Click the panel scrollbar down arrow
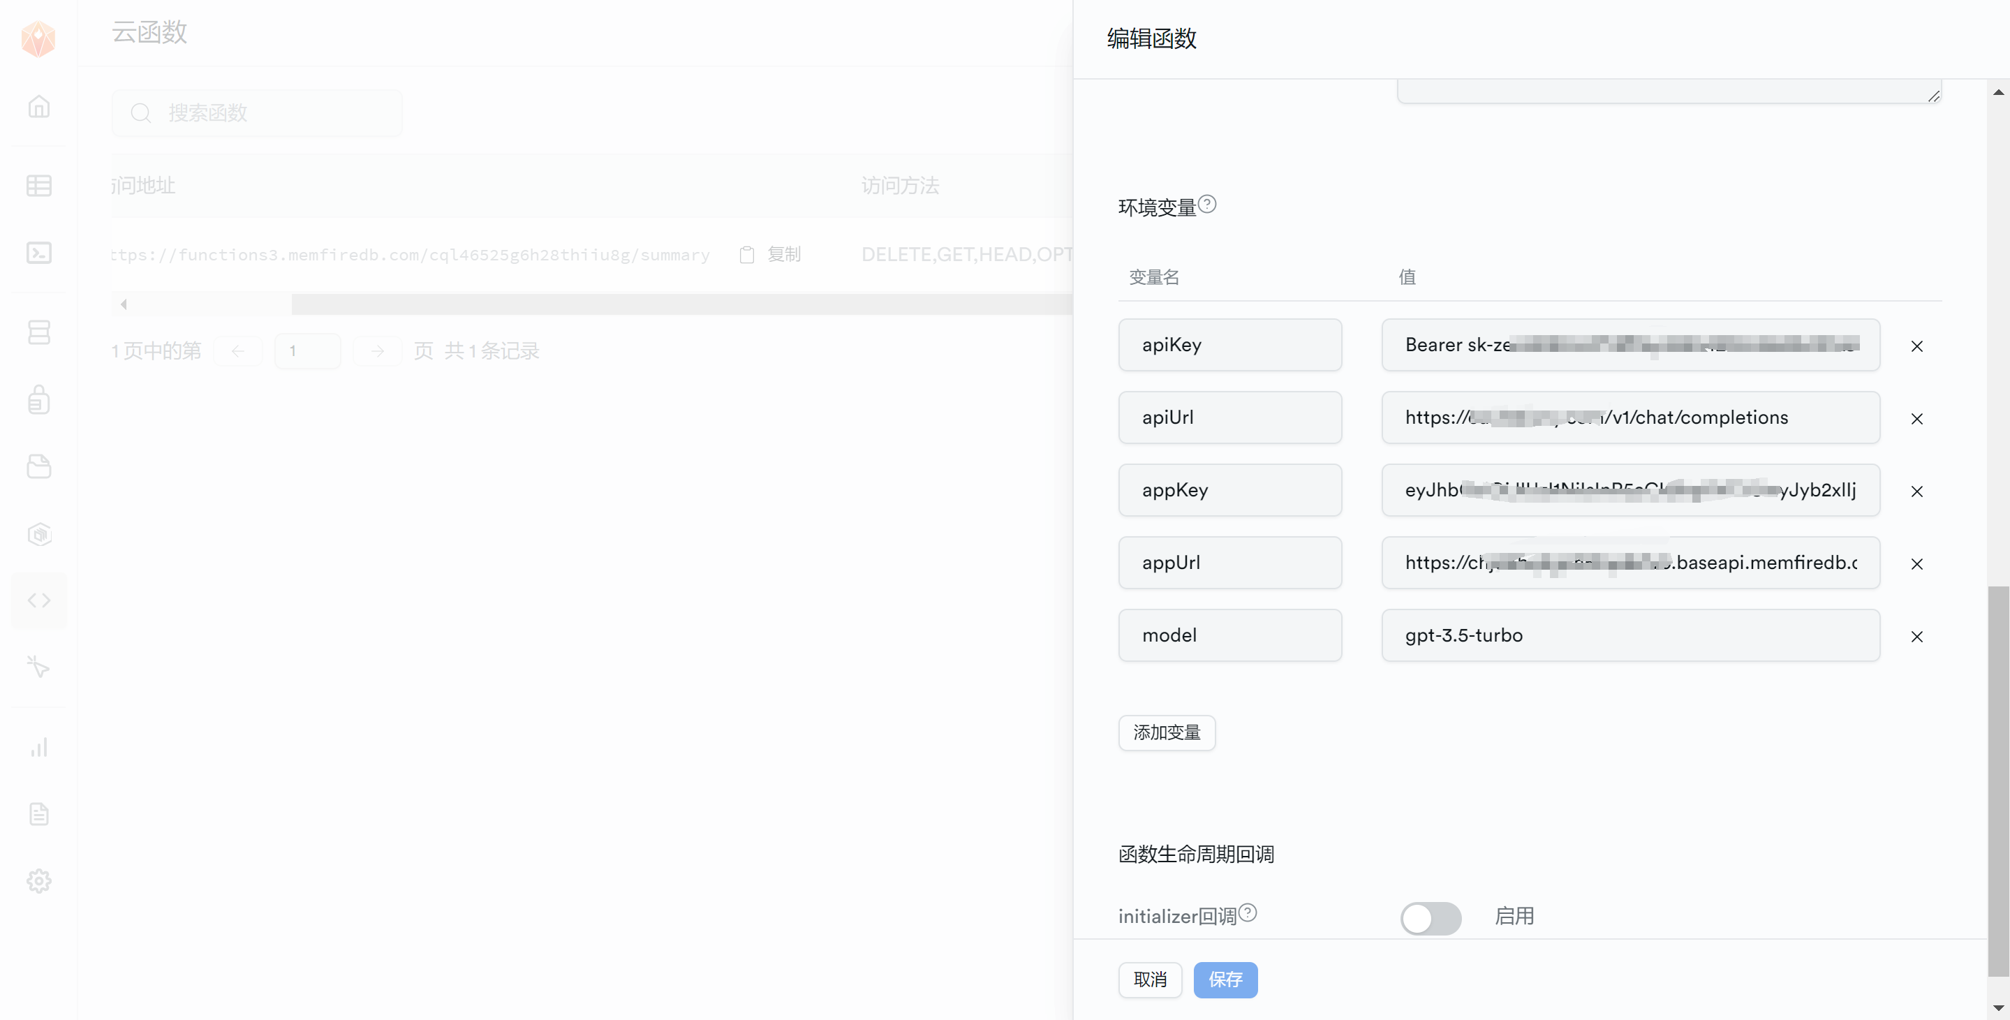 [1998, 1008]
